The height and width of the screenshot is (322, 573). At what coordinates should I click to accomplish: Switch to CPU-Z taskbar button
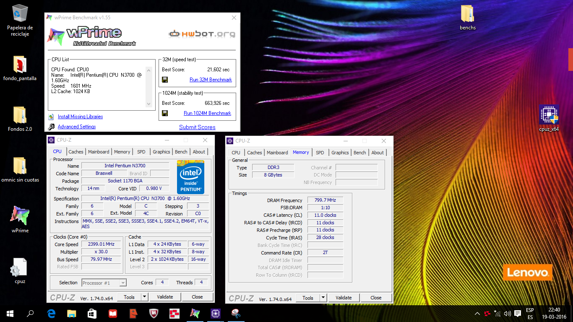pos(216,313)
